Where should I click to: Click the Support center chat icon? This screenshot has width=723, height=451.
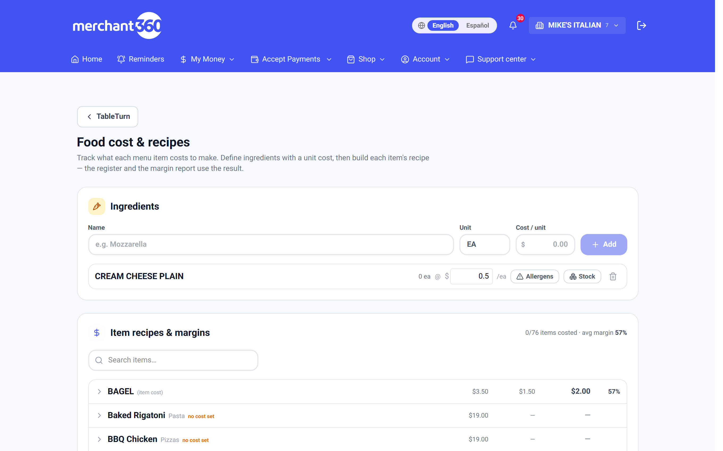pyautogui.click(x=470, y=59)
